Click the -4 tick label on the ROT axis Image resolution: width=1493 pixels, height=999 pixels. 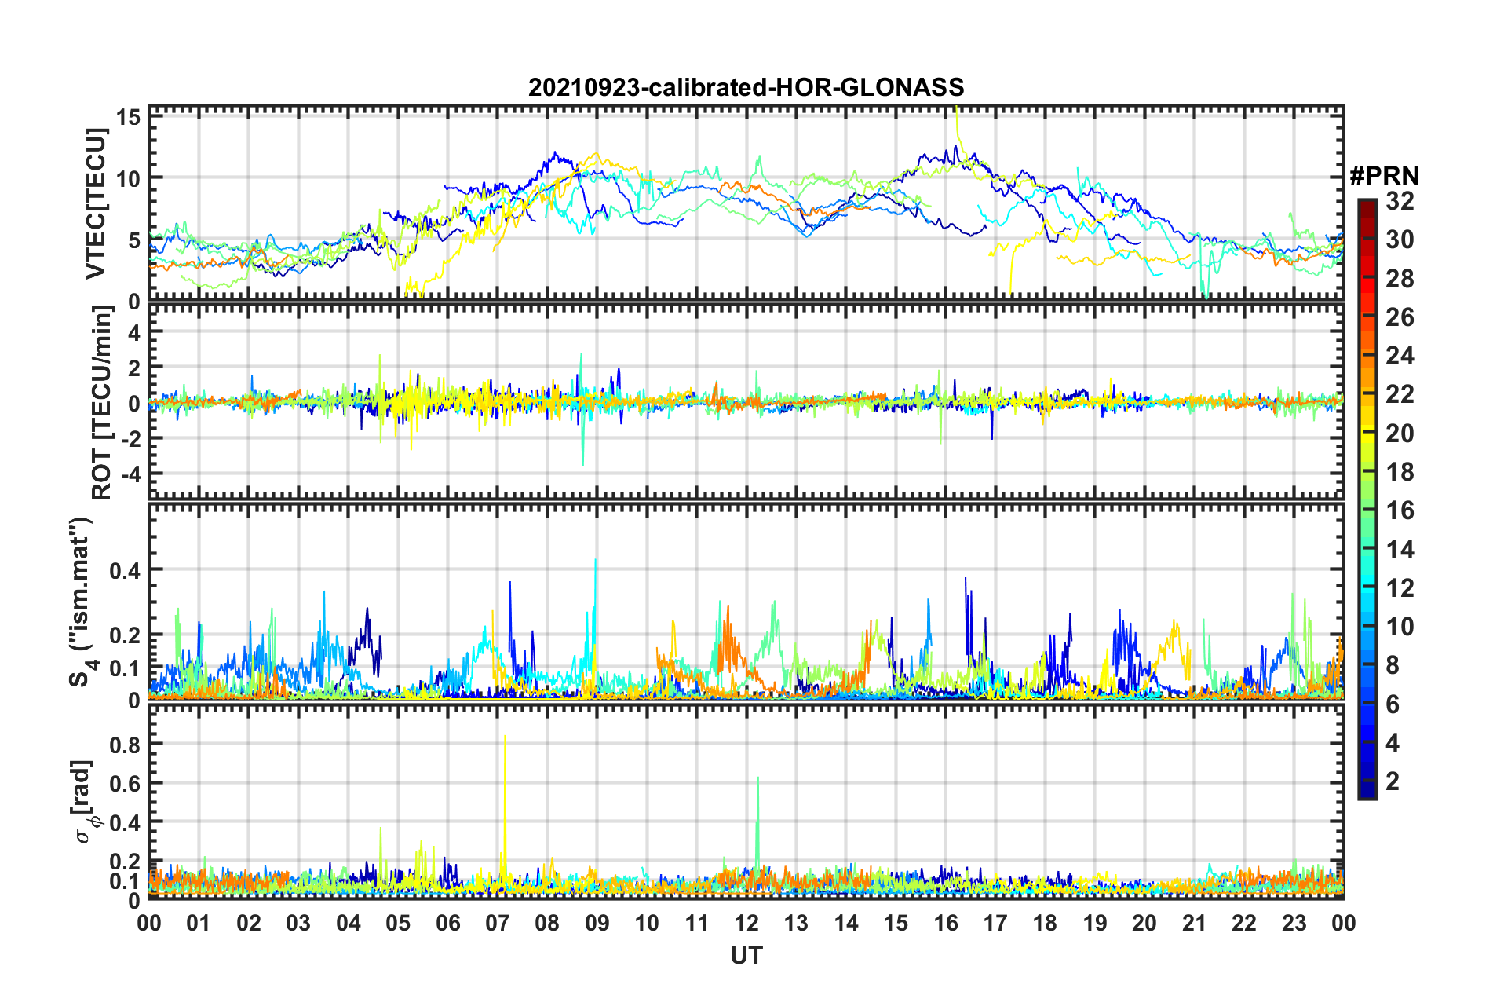[128, 474]
